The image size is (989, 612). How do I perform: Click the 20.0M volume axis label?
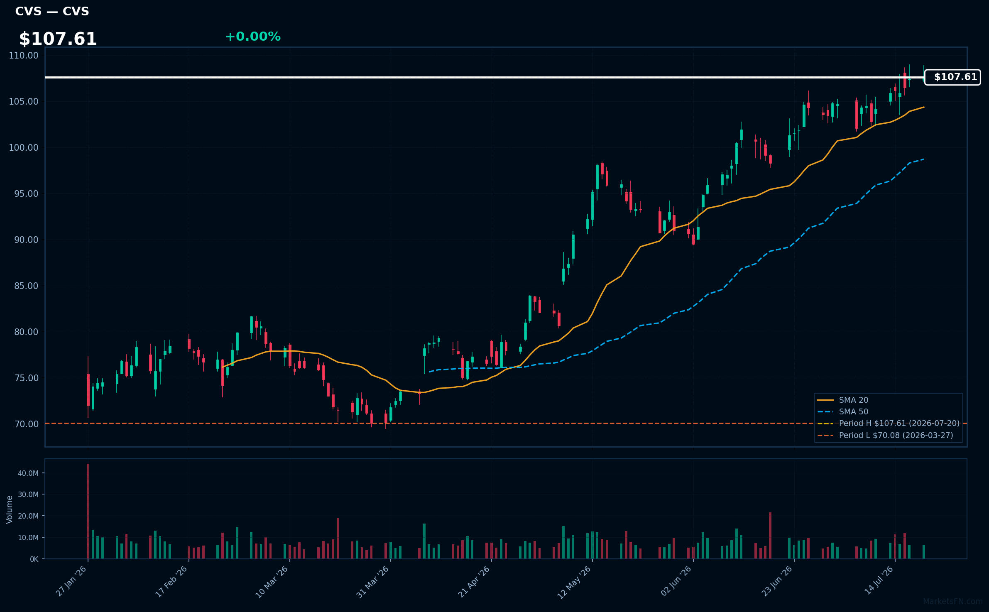[x=28, y=516]
